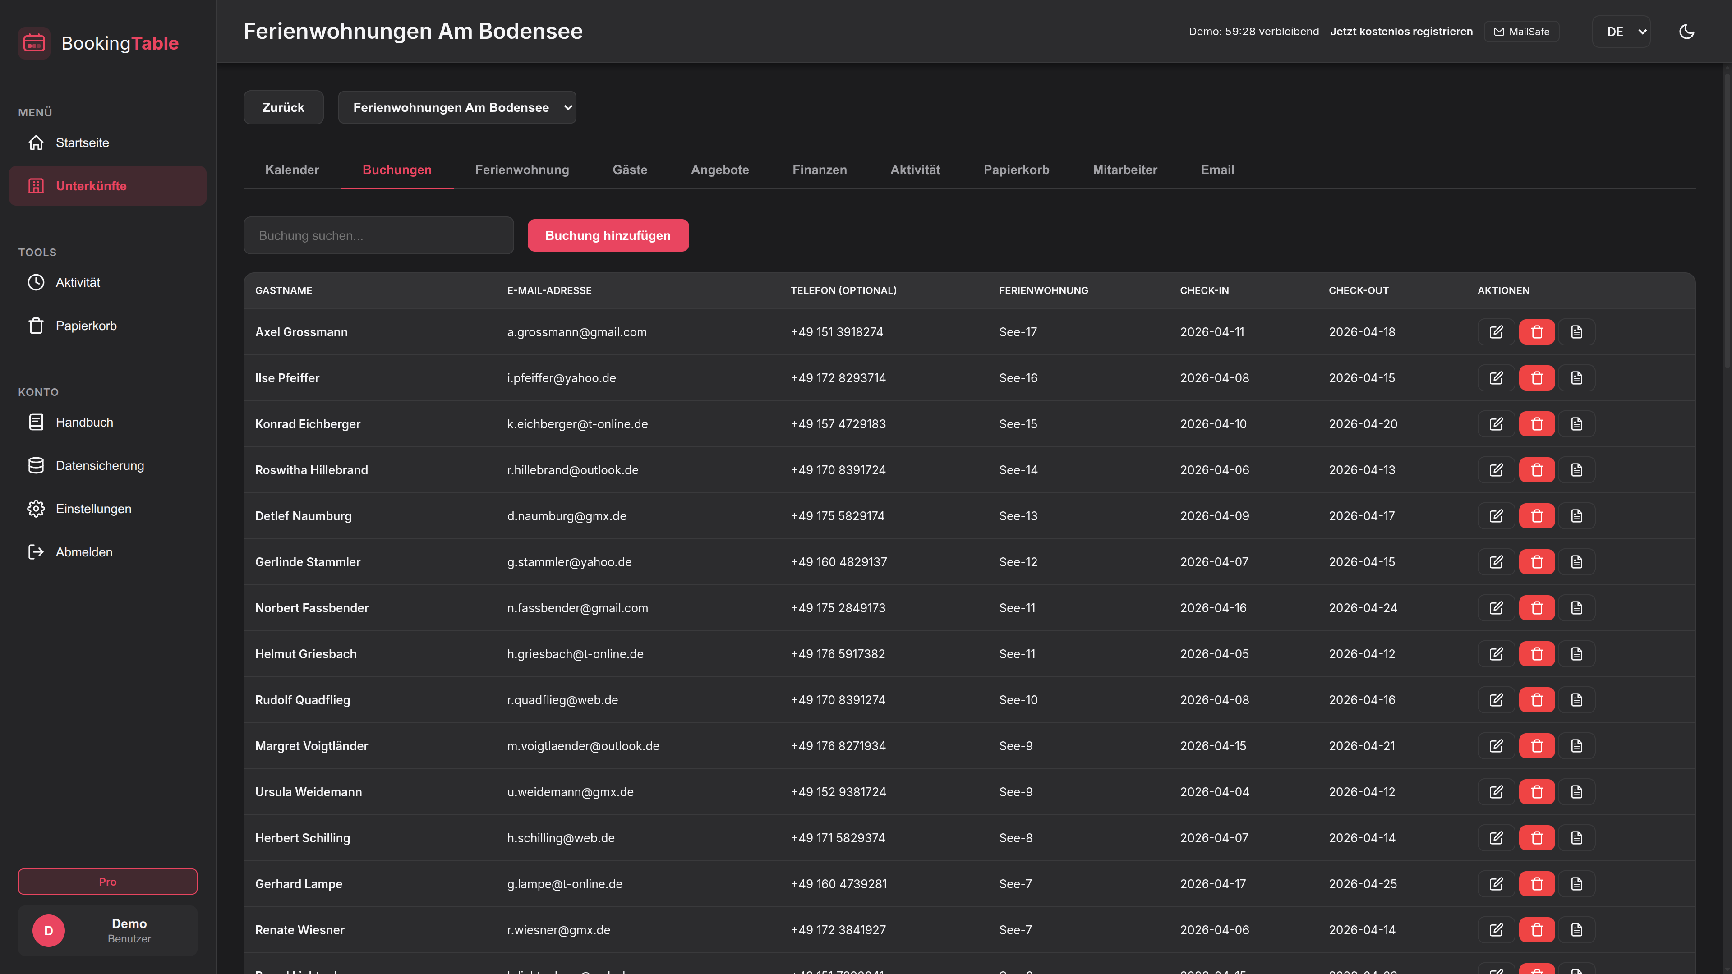Edit Gerhard Lampe's booking

[x=1496, y=884]
